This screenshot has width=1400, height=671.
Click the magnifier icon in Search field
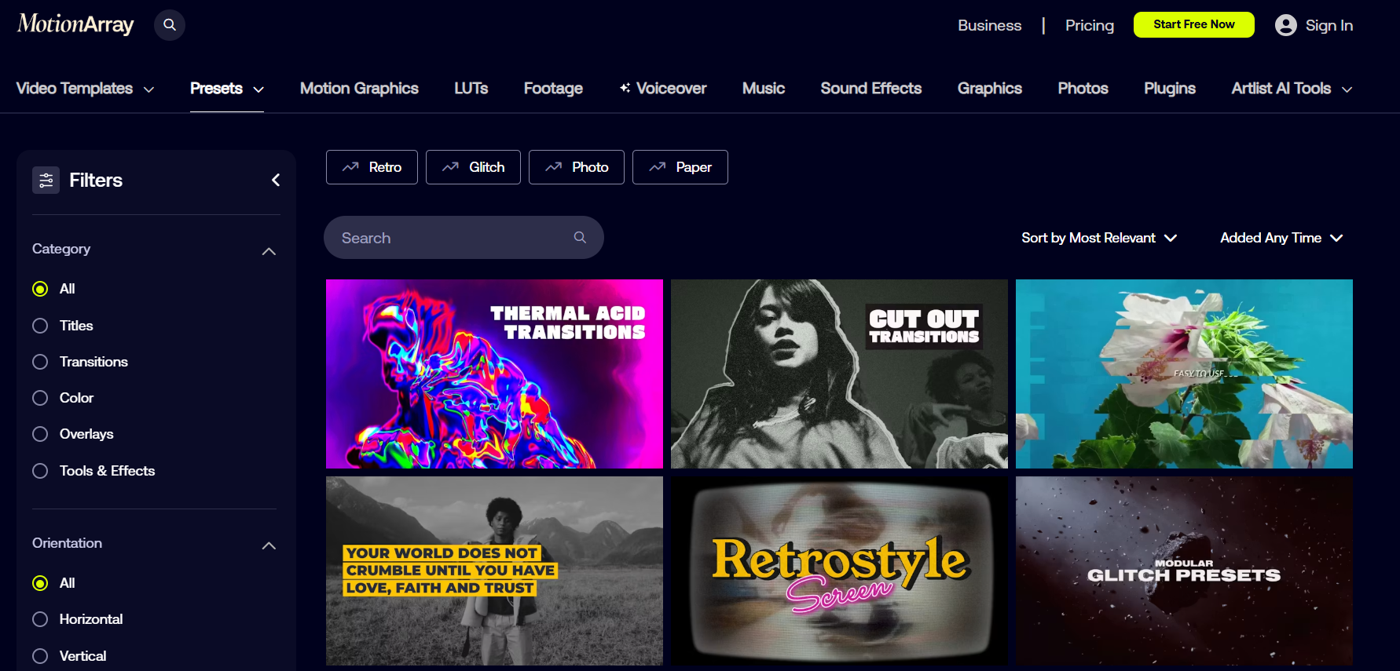pos(580,237)
